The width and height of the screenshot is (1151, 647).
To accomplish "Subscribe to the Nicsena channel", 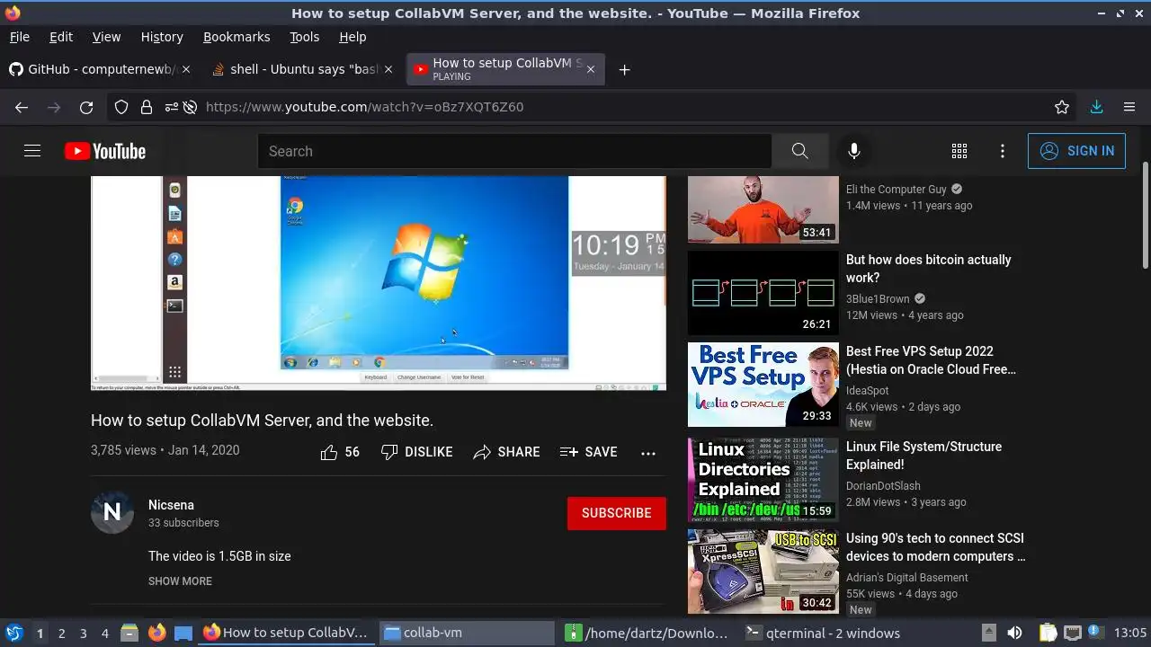I will (616, 513).
